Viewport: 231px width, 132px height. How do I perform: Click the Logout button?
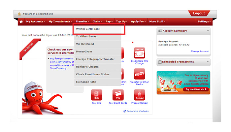tap(199, 14)
